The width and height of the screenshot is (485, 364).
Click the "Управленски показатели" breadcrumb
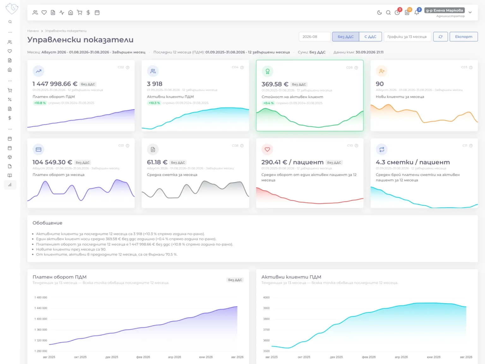66,31
